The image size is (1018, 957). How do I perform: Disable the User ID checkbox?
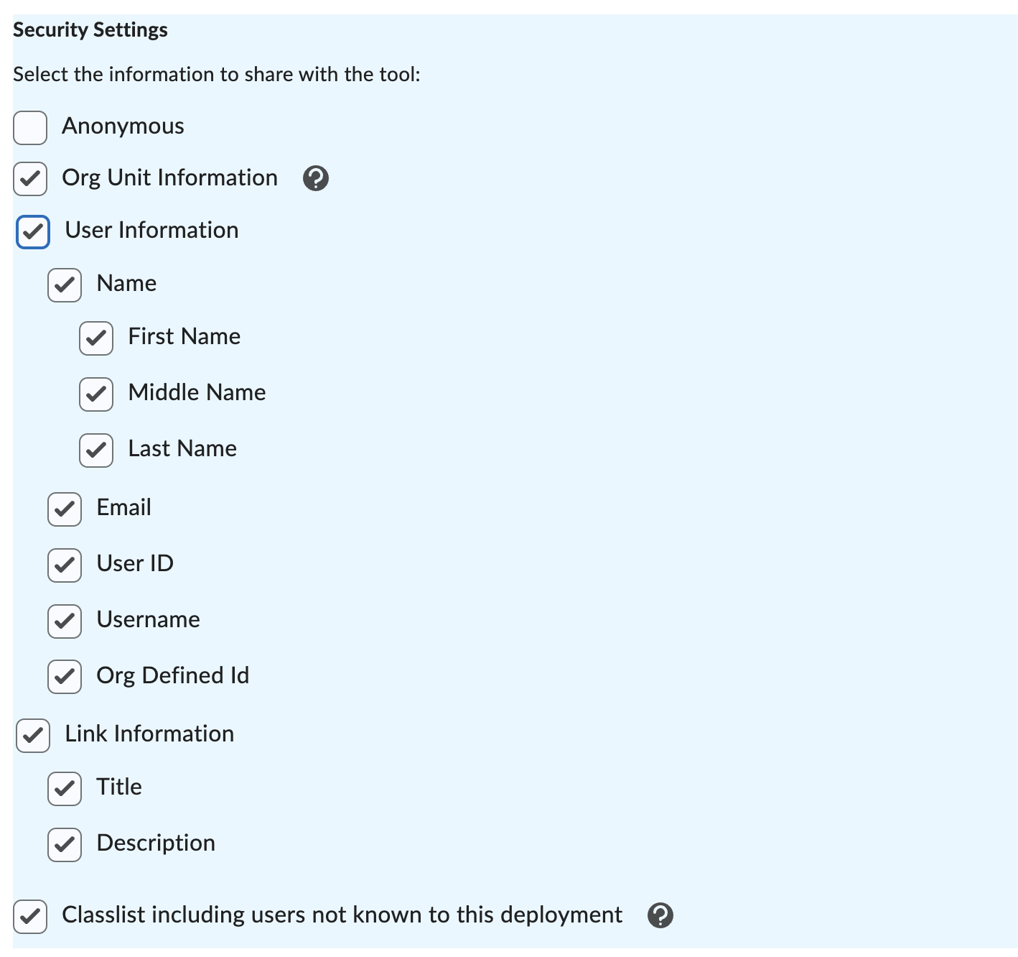pyautogui.click(x=65, y=565)
